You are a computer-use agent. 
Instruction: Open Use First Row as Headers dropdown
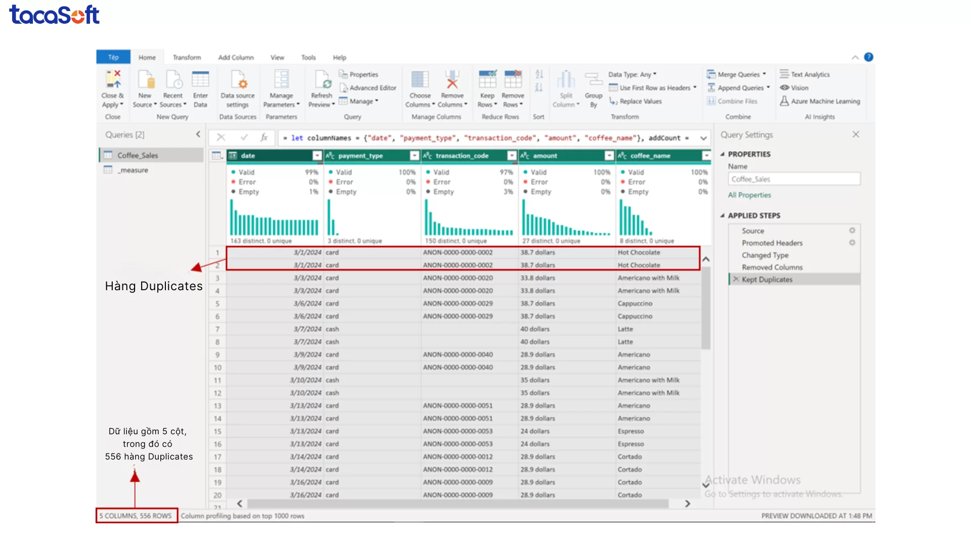coord(652,88)
